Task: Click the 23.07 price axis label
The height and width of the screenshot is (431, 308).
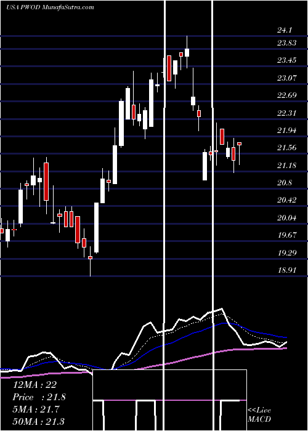Action: pyautogui.click(x=287, y=78)
